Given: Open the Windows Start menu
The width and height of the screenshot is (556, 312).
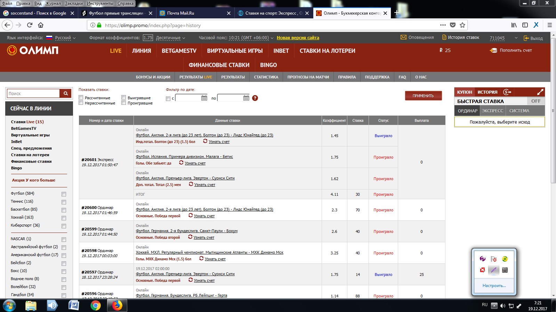Looking at the screenshot, I should 9,305.
